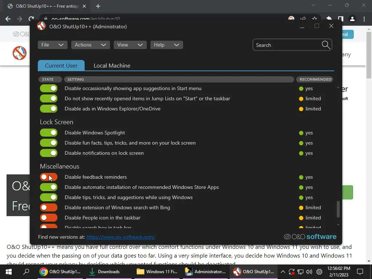Click the Lock Screen section heading
Screen dimensions: 372x279
[x=56, y=122]
